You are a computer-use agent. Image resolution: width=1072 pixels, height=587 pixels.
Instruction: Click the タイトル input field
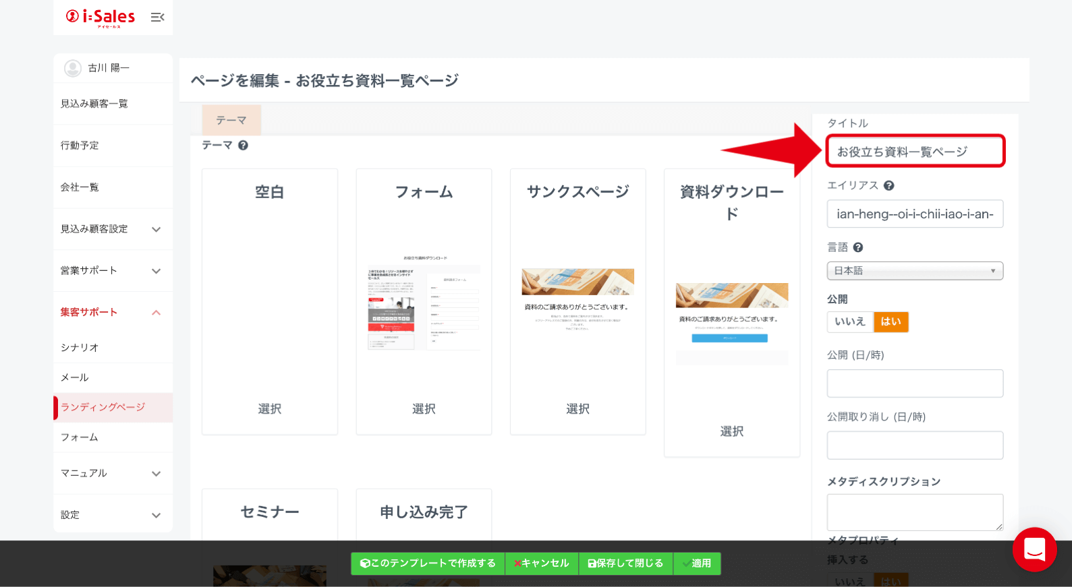(915, 152)
